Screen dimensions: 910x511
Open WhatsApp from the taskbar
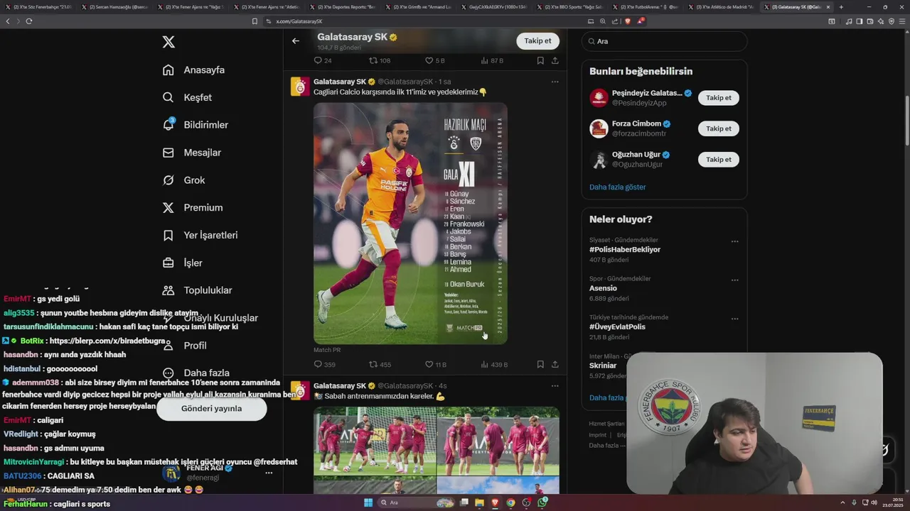point(542,502)
